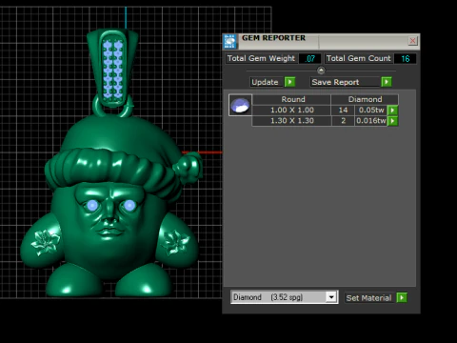The height and width of the screenshot is (343, 457).
Task: Click the quantity cell showing 2
Action: (343, 121)
